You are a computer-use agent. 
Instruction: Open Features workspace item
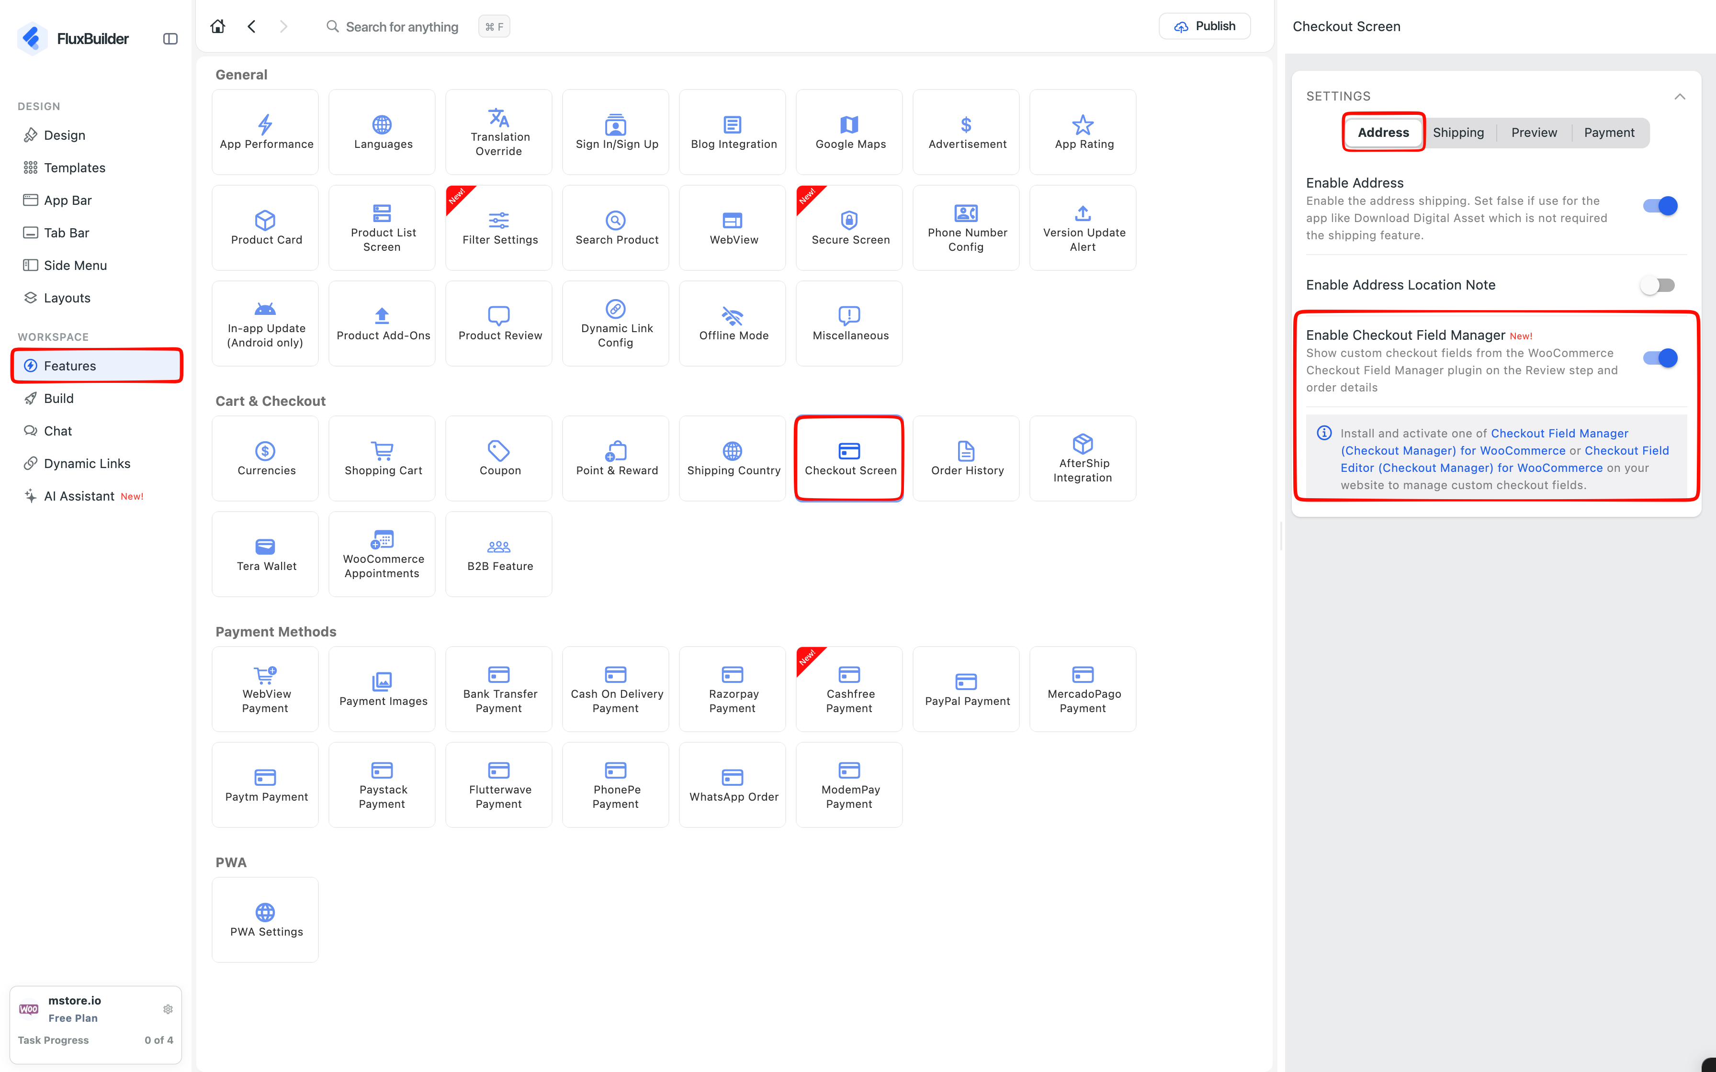tap(96, 366)
